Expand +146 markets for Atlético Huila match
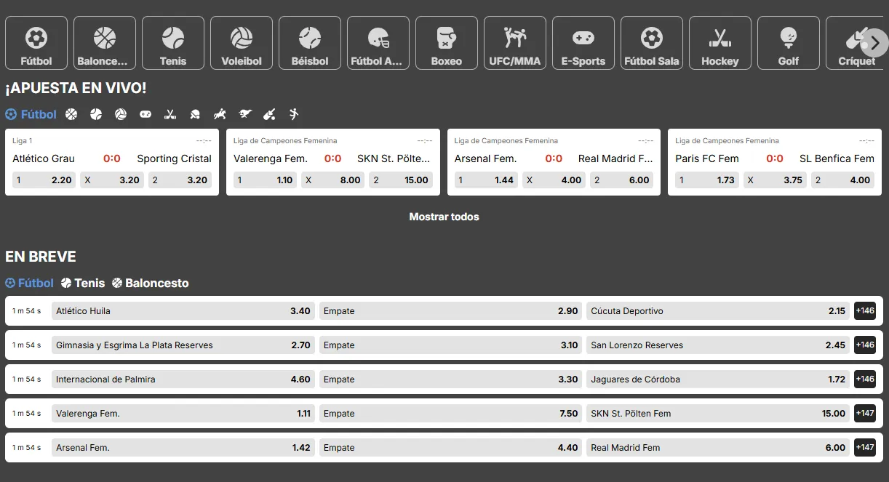This screenshot has height=482, width=889. point(864,310)
